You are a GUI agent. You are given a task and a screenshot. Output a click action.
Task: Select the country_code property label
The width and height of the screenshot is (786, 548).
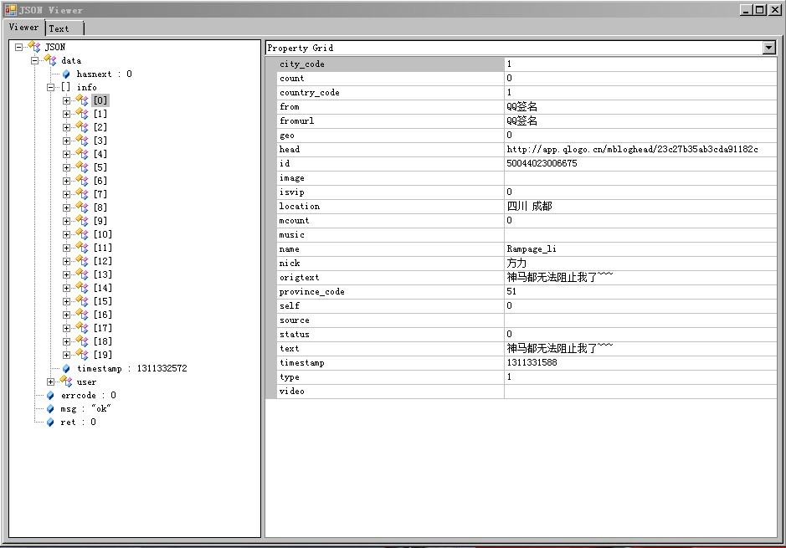(309, 93)
